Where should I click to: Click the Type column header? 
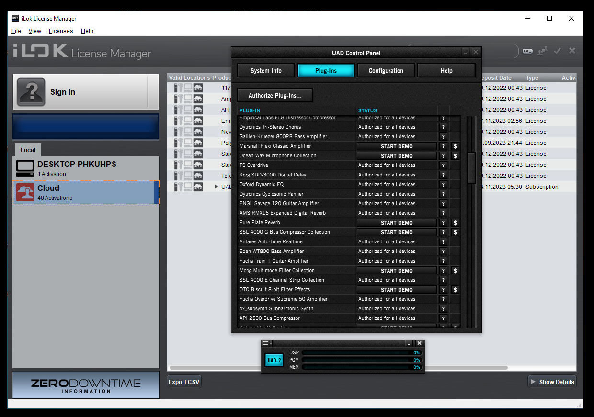[532, 78]
